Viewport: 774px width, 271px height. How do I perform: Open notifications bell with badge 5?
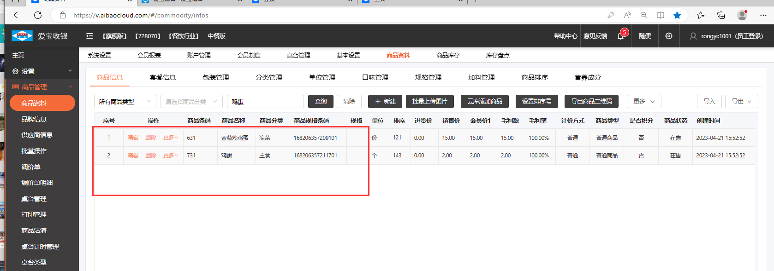click(621, 35)
